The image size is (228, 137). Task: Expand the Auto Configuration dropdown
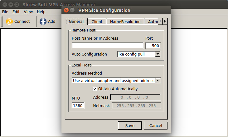point(158,54)
